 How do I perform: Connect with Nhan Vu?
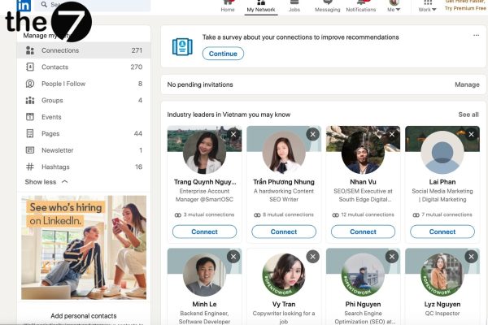tap(363, 232)
